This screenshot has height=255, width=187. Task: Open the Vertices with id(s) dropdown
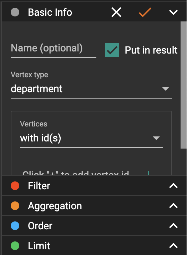click(91, 138)
